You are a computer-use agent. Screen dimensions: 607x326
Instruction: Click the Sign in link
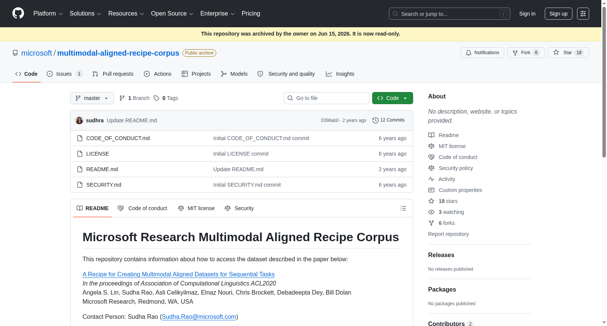[x=527, y=14]
